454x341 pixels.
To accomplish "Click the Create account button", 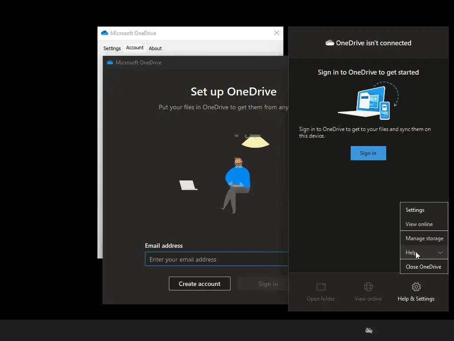I will [x=200, y=284].
